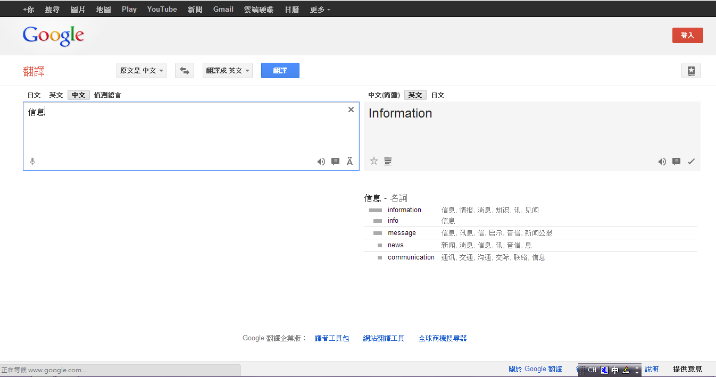Open the 全球商機搜尋器 link
The width and height of the screenshot is (716, 377).
pyautogui.click(x=443, y=338)
